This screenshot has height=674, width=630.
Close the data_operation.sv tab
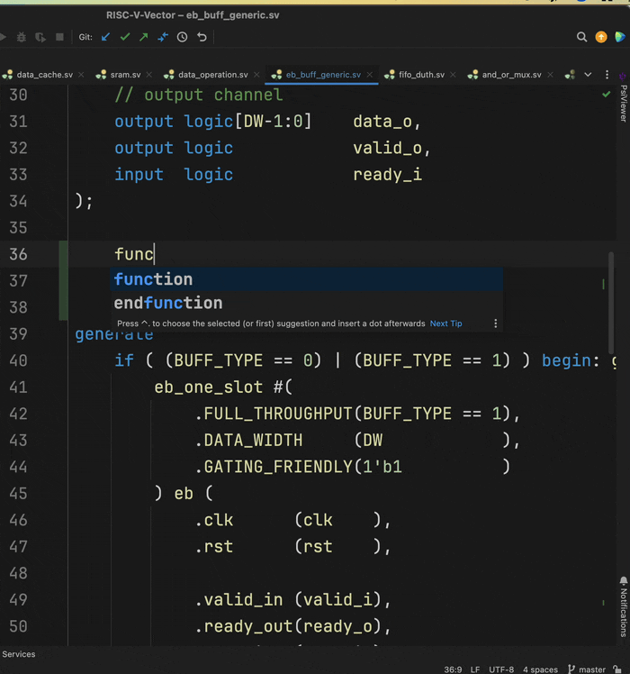[256, 74]
